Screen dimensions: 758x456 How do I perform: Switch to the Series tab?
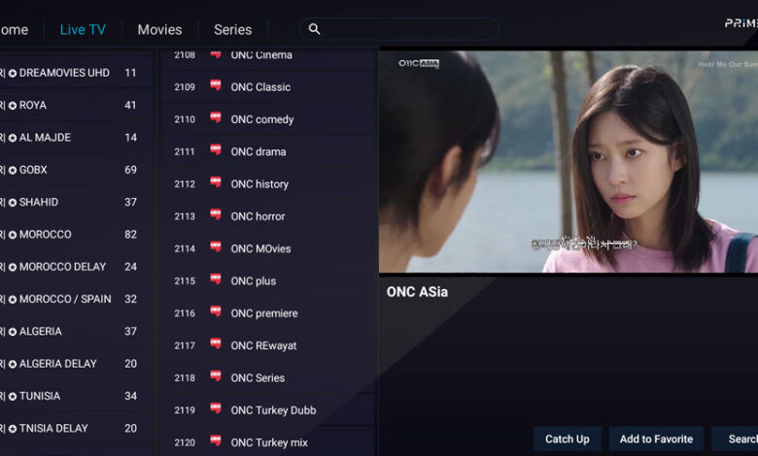233,30
